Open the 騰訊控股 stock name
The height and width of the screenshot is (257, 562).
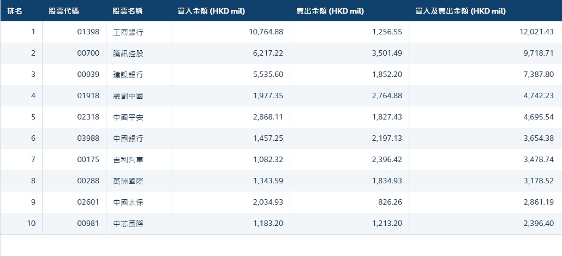tap(128, 53)
